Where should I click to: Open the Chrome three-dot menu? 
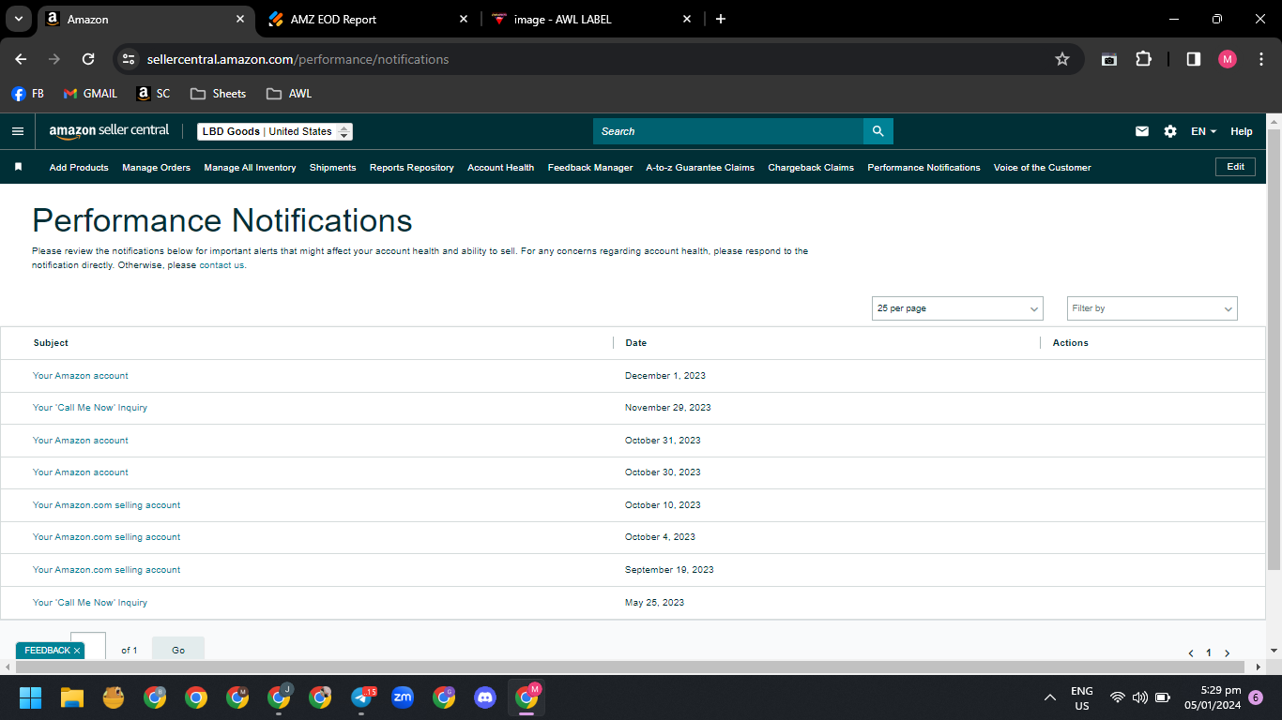click(x=1261, y=59)
